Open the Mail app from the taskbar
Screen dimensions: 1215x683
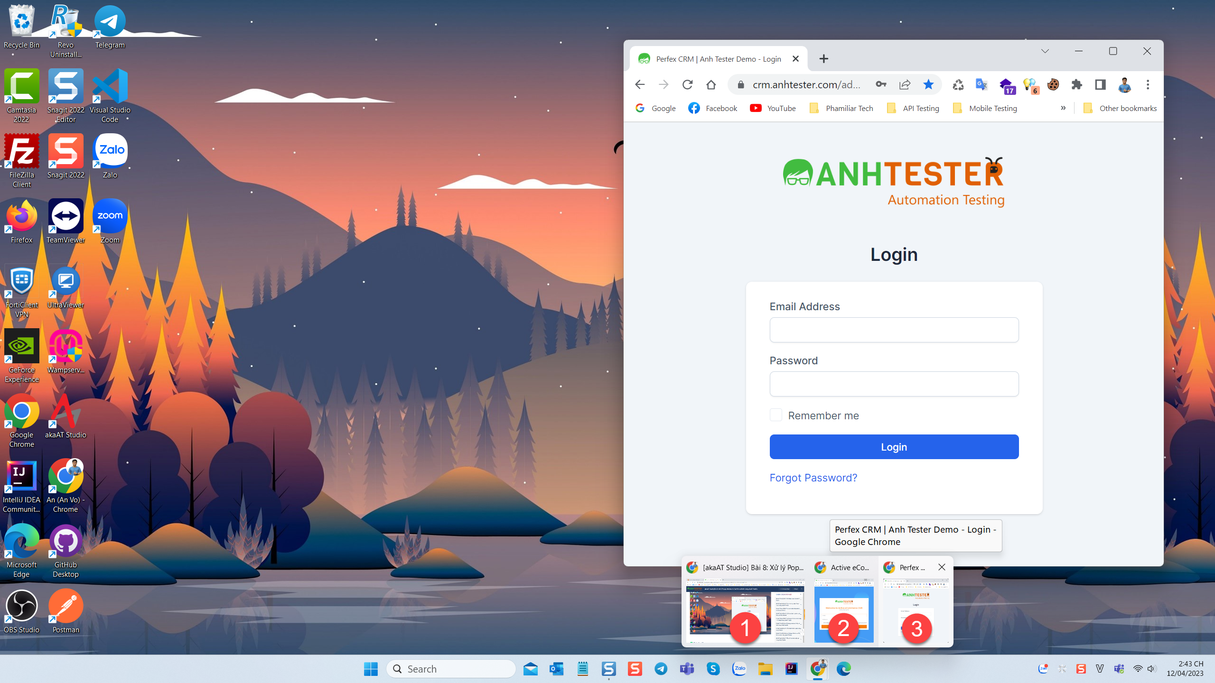click(531, 669)
